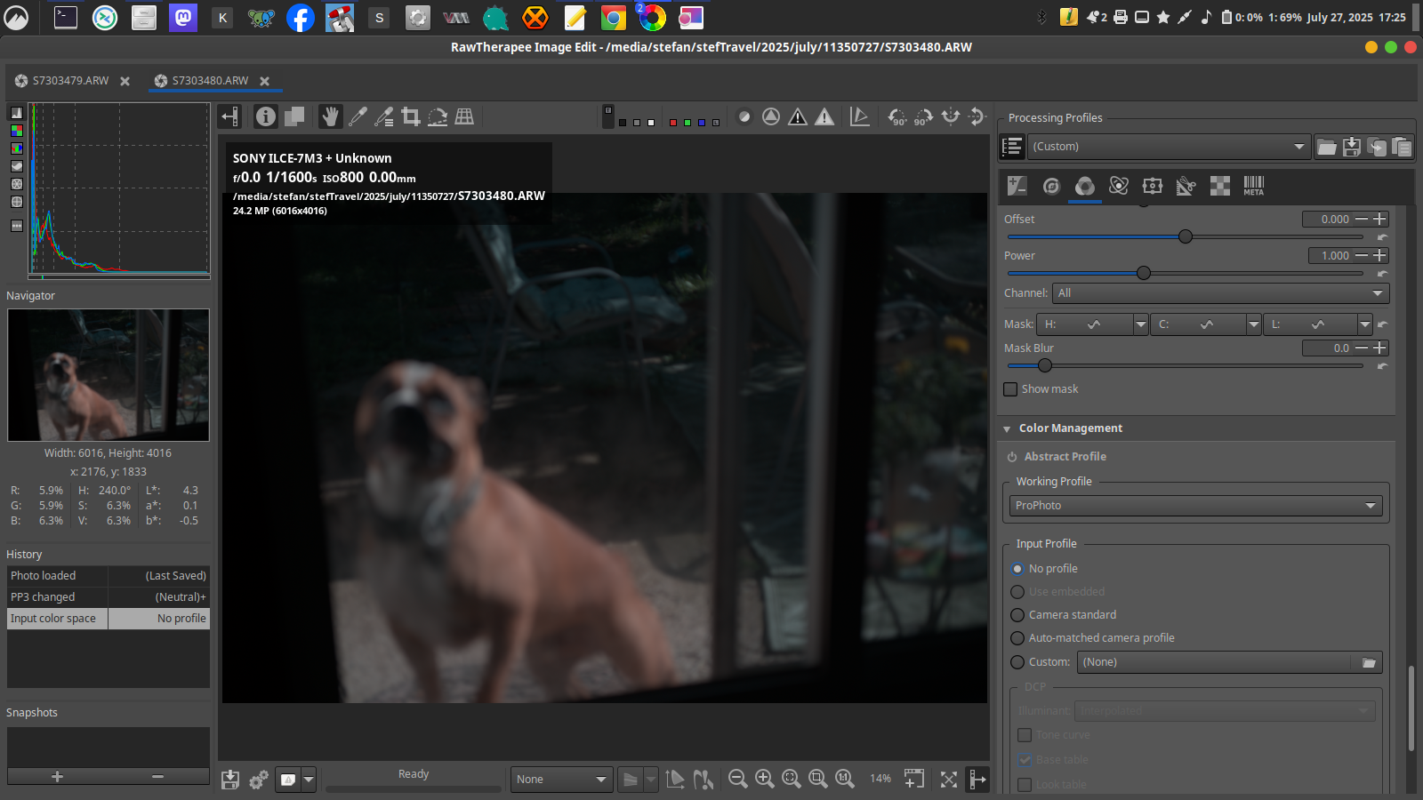Open the Transform tab with scissors icon
Screen dimensions: 1423x800
click(x=1186, y=186)
